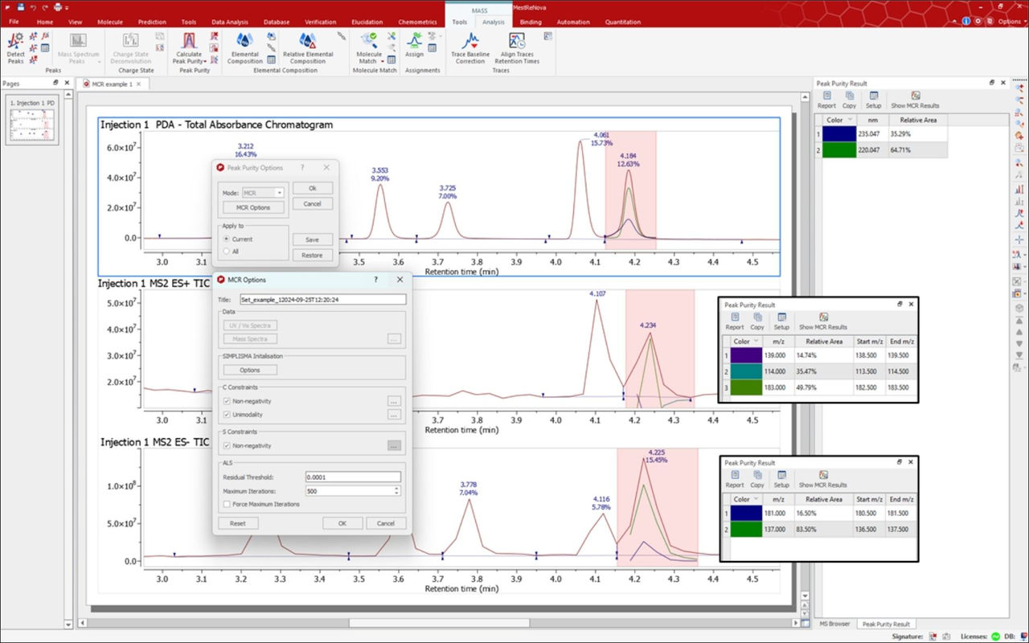Click the Detect Peaks ribbon icon

(x=15, y=47)
